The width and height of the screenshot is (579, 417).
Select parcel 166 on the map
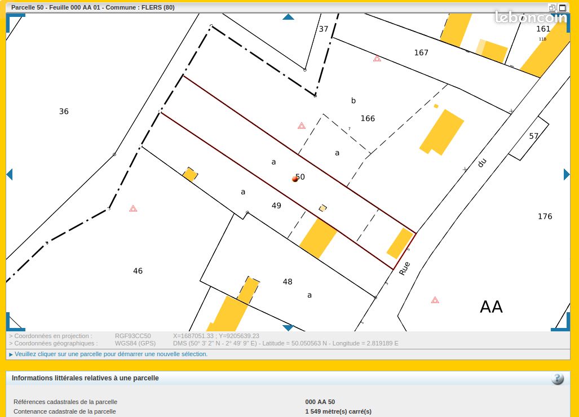click(x=368, y=118)
